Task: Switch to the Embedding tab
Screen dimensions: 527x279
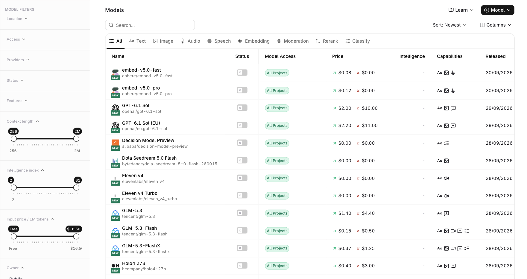Action: [254, 41]
